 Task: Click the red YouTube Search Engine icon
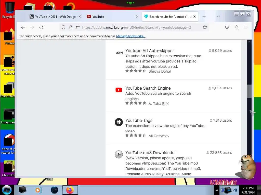point(119,90)
